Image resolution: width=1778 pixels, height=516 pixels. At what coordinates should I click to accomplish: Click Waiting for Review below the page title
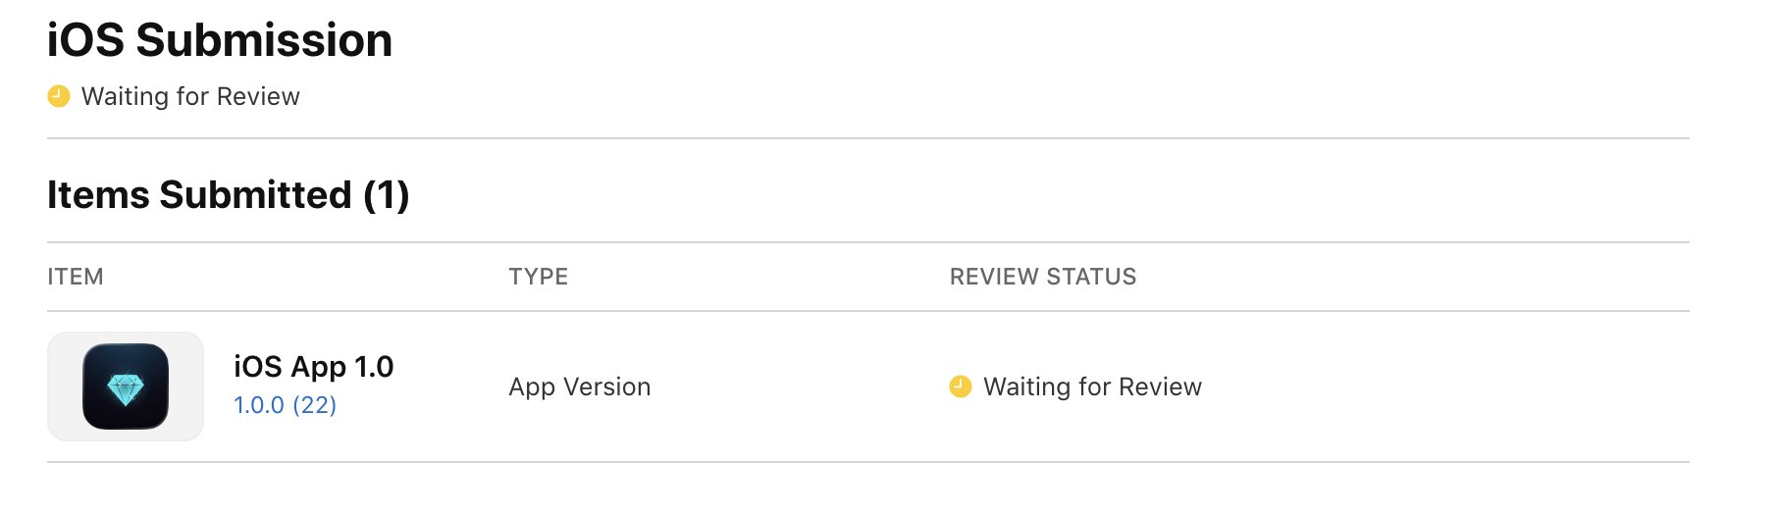click(190, 96)
